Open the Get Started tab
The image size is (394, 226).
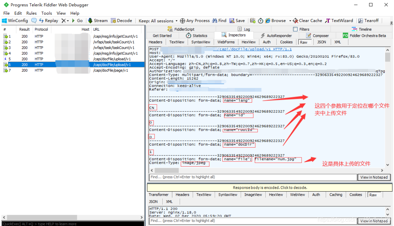coord(162,36)
